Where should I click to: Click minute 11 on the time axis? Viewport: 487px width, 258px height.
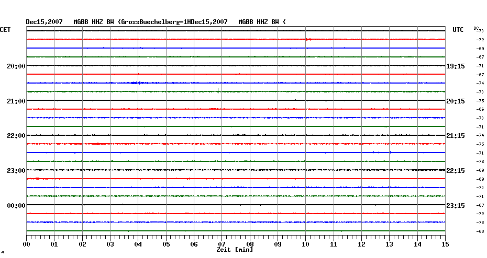click(x=334, y=244)
